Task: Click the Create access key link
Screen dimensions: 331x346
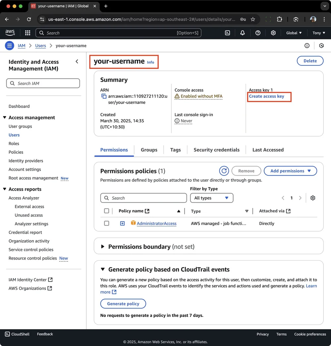Action: [x=266, y=96]
